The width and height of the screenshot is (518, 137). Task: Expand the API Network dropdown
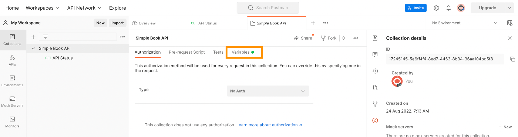(84, 8)
